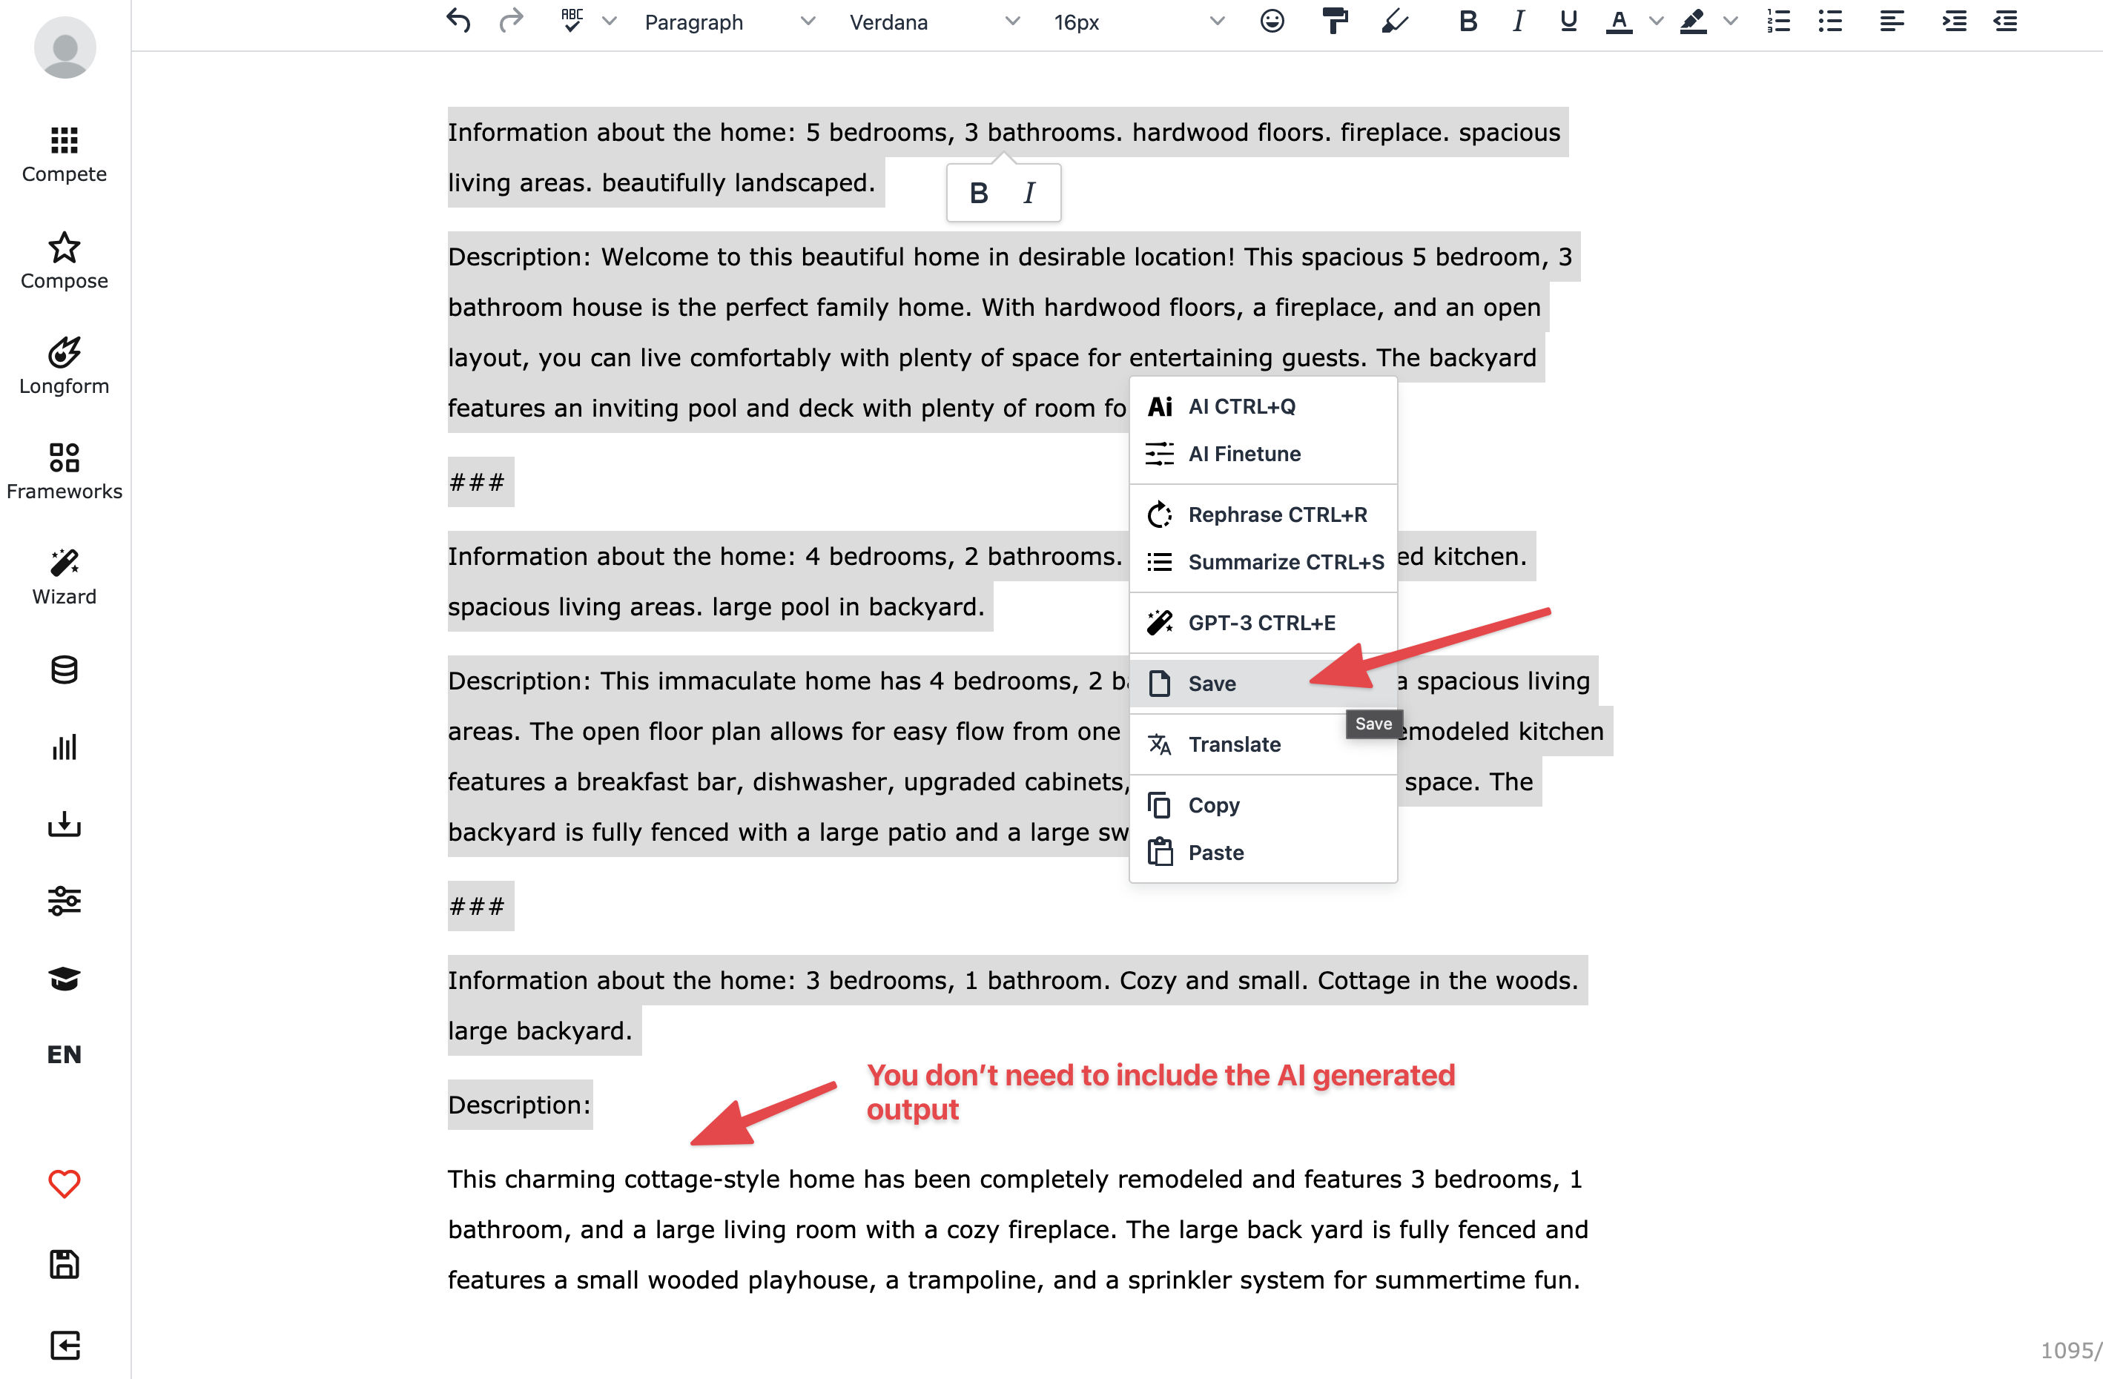
Task: Click the clear formatting brush icon
Action: (x=1394, y=22)
